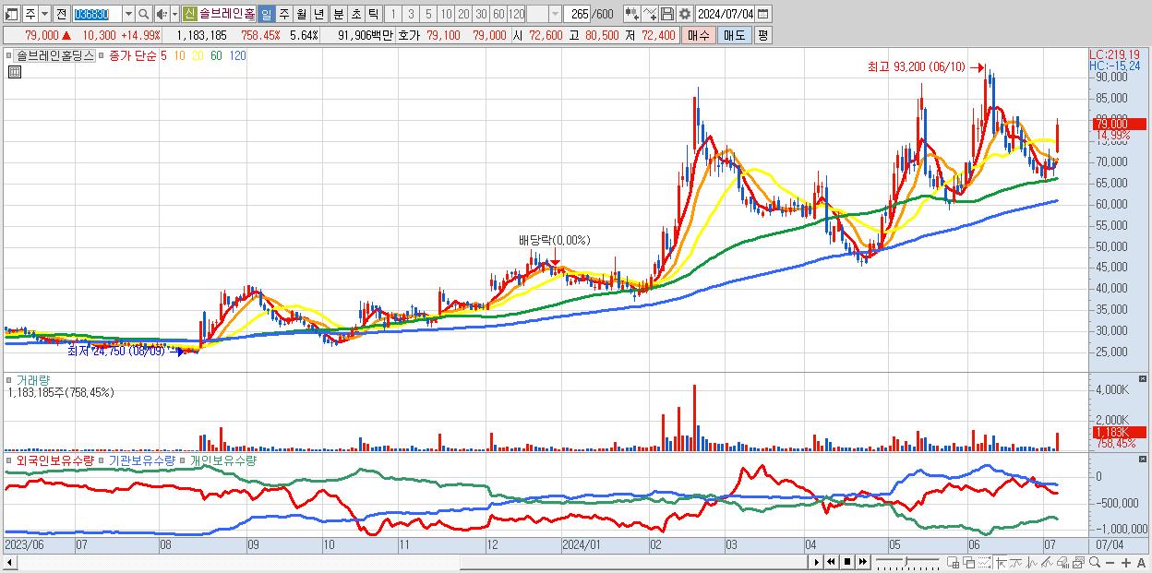Image resolution: width=1152 pixels, height=573 pixels.
Task: Stop the chart replay
Action: point(847,562)
